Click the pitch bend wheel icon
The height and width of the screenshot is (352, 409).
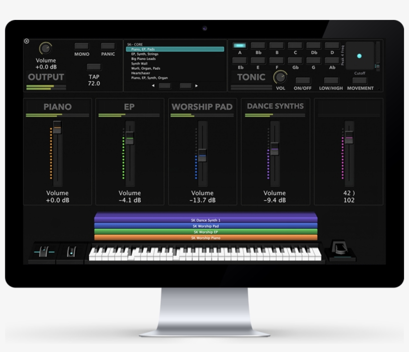43,251
